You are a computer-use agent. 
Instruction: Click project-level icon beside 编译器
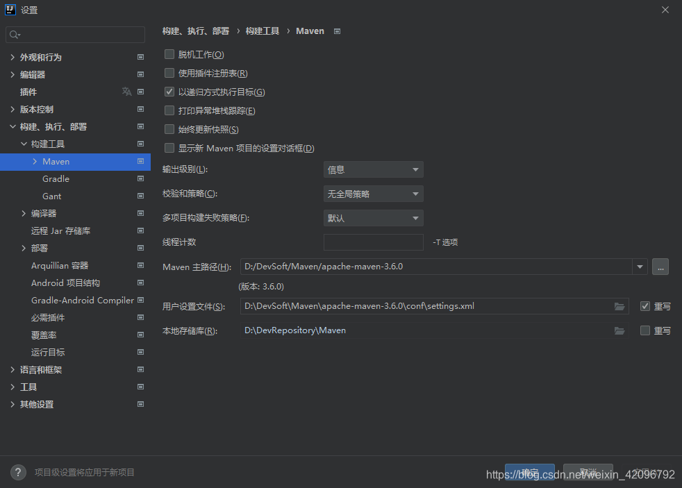coord(140,213)
